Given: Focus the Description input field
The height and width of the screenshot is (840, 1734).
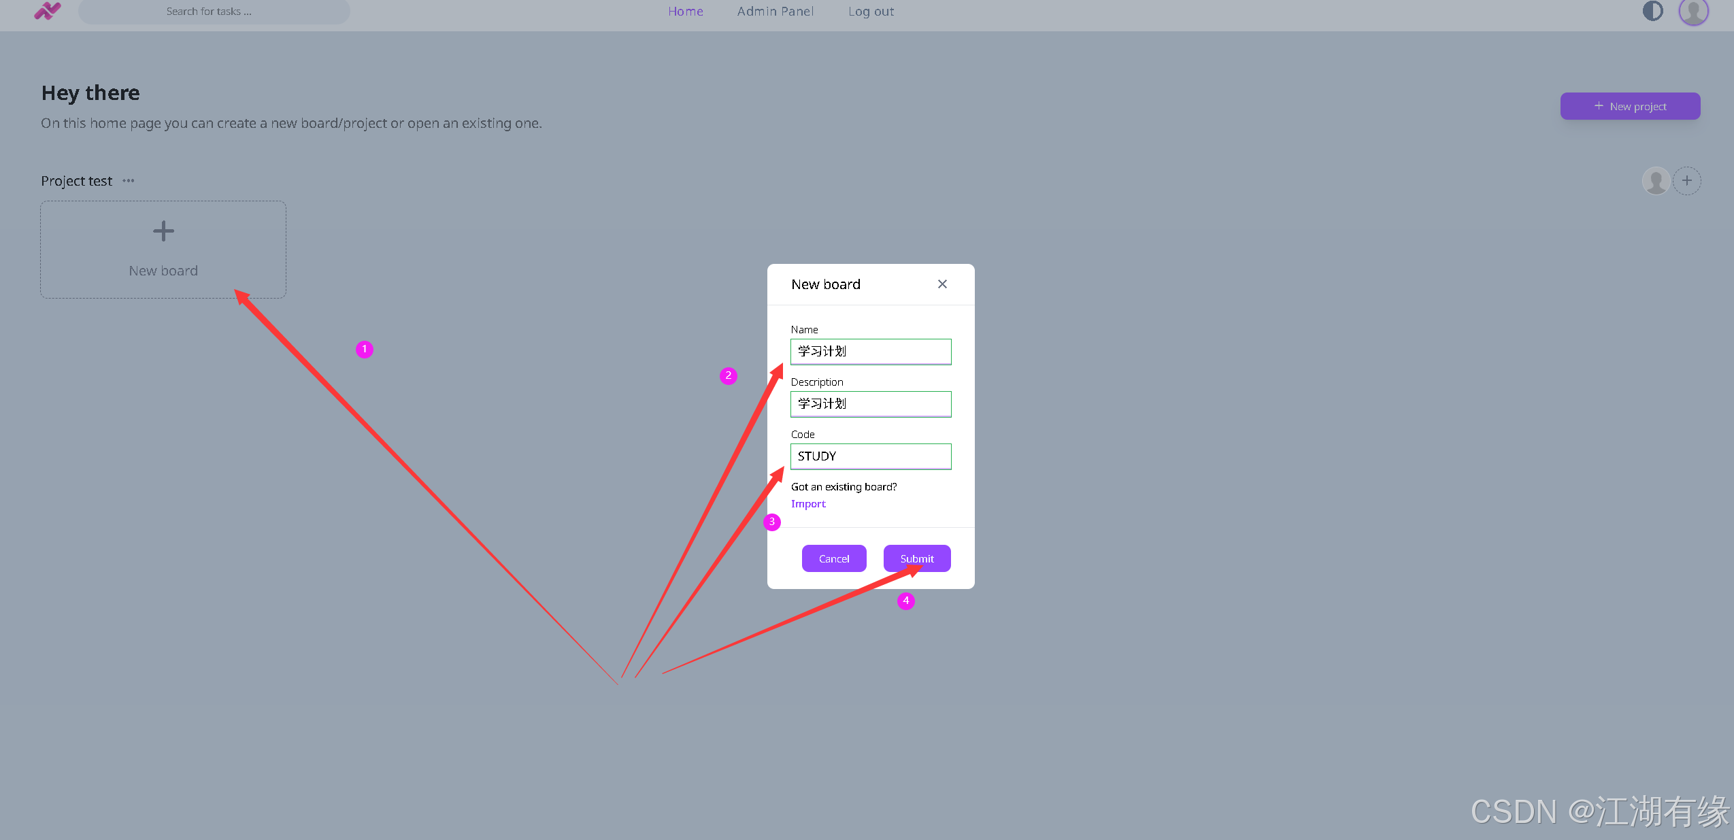Looking at the screenshot, I should point(871,404).
